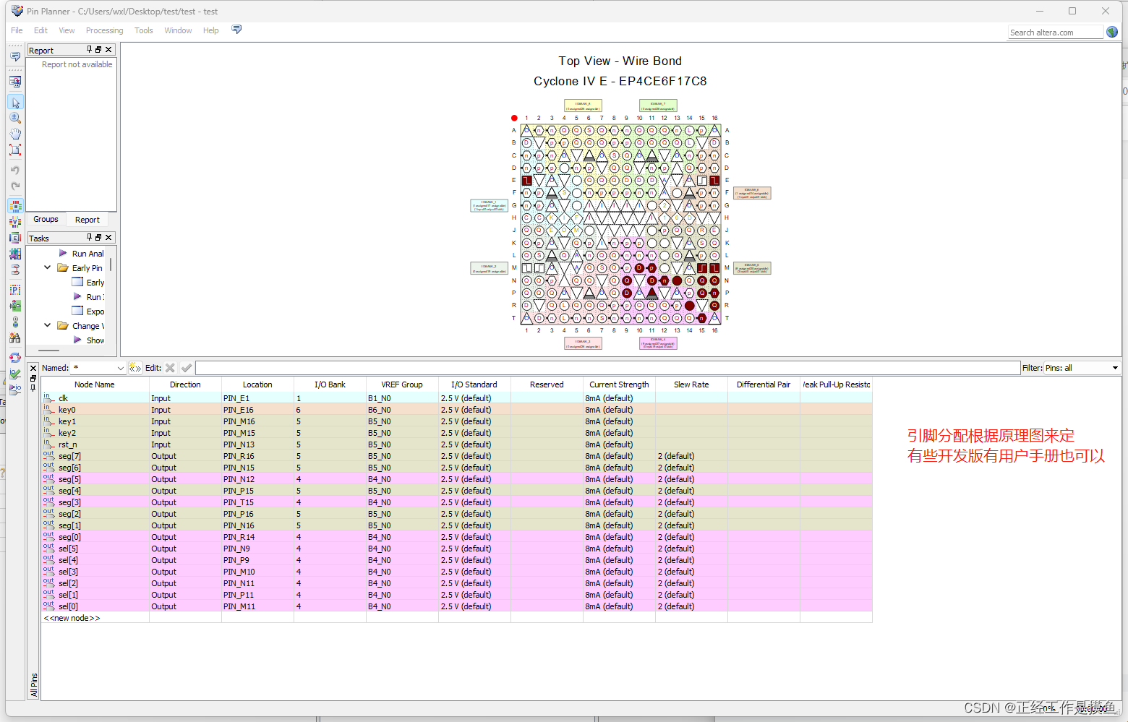Toggle the show I/O banks icon

coord(15,206)
